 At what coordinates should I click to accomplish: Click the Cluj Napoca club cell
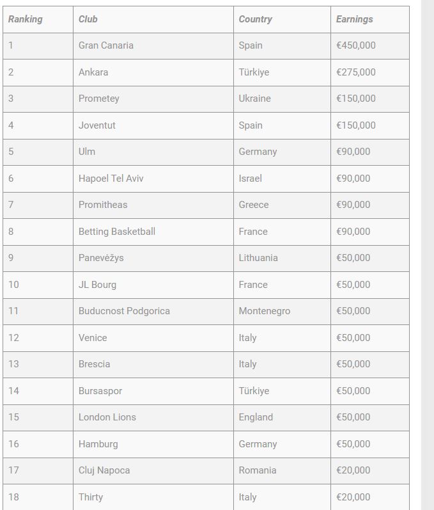coord(104,470)
